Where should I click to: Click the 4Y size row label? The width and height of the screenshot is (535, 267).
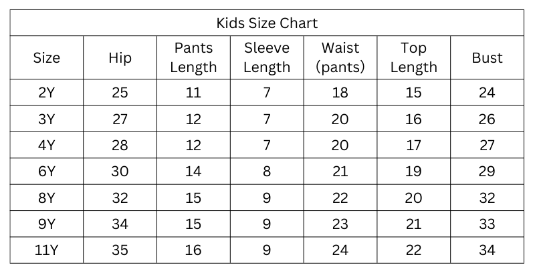(x=47, y=146)
